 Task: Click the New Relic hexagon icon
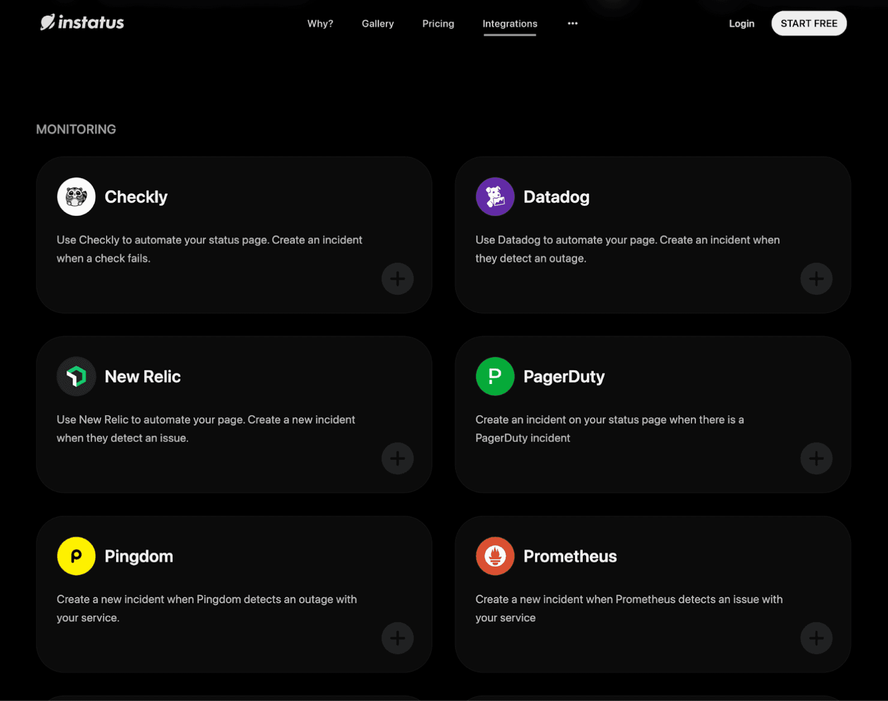click(x=76, y=376)
